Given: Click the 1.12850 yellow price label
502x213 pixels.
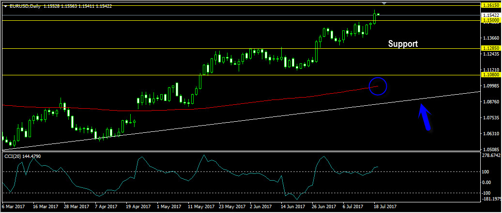Looking at the screenshot, I should (491, 48).
